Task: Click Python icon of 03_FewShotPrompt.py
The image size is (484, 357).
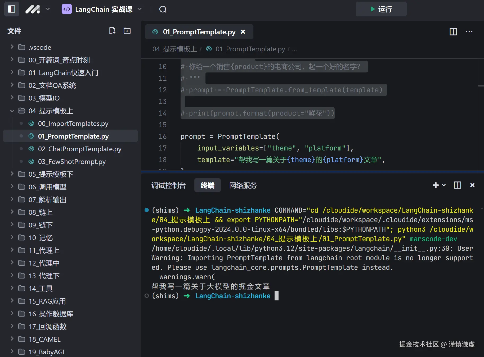Action: (x=31, y=161)
